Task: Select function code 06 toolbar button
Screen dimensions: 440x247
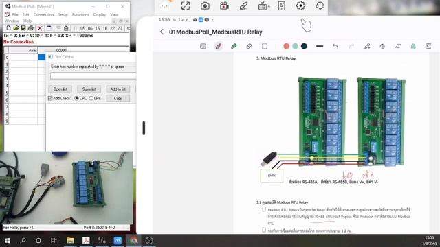Action: pos(90,28)
